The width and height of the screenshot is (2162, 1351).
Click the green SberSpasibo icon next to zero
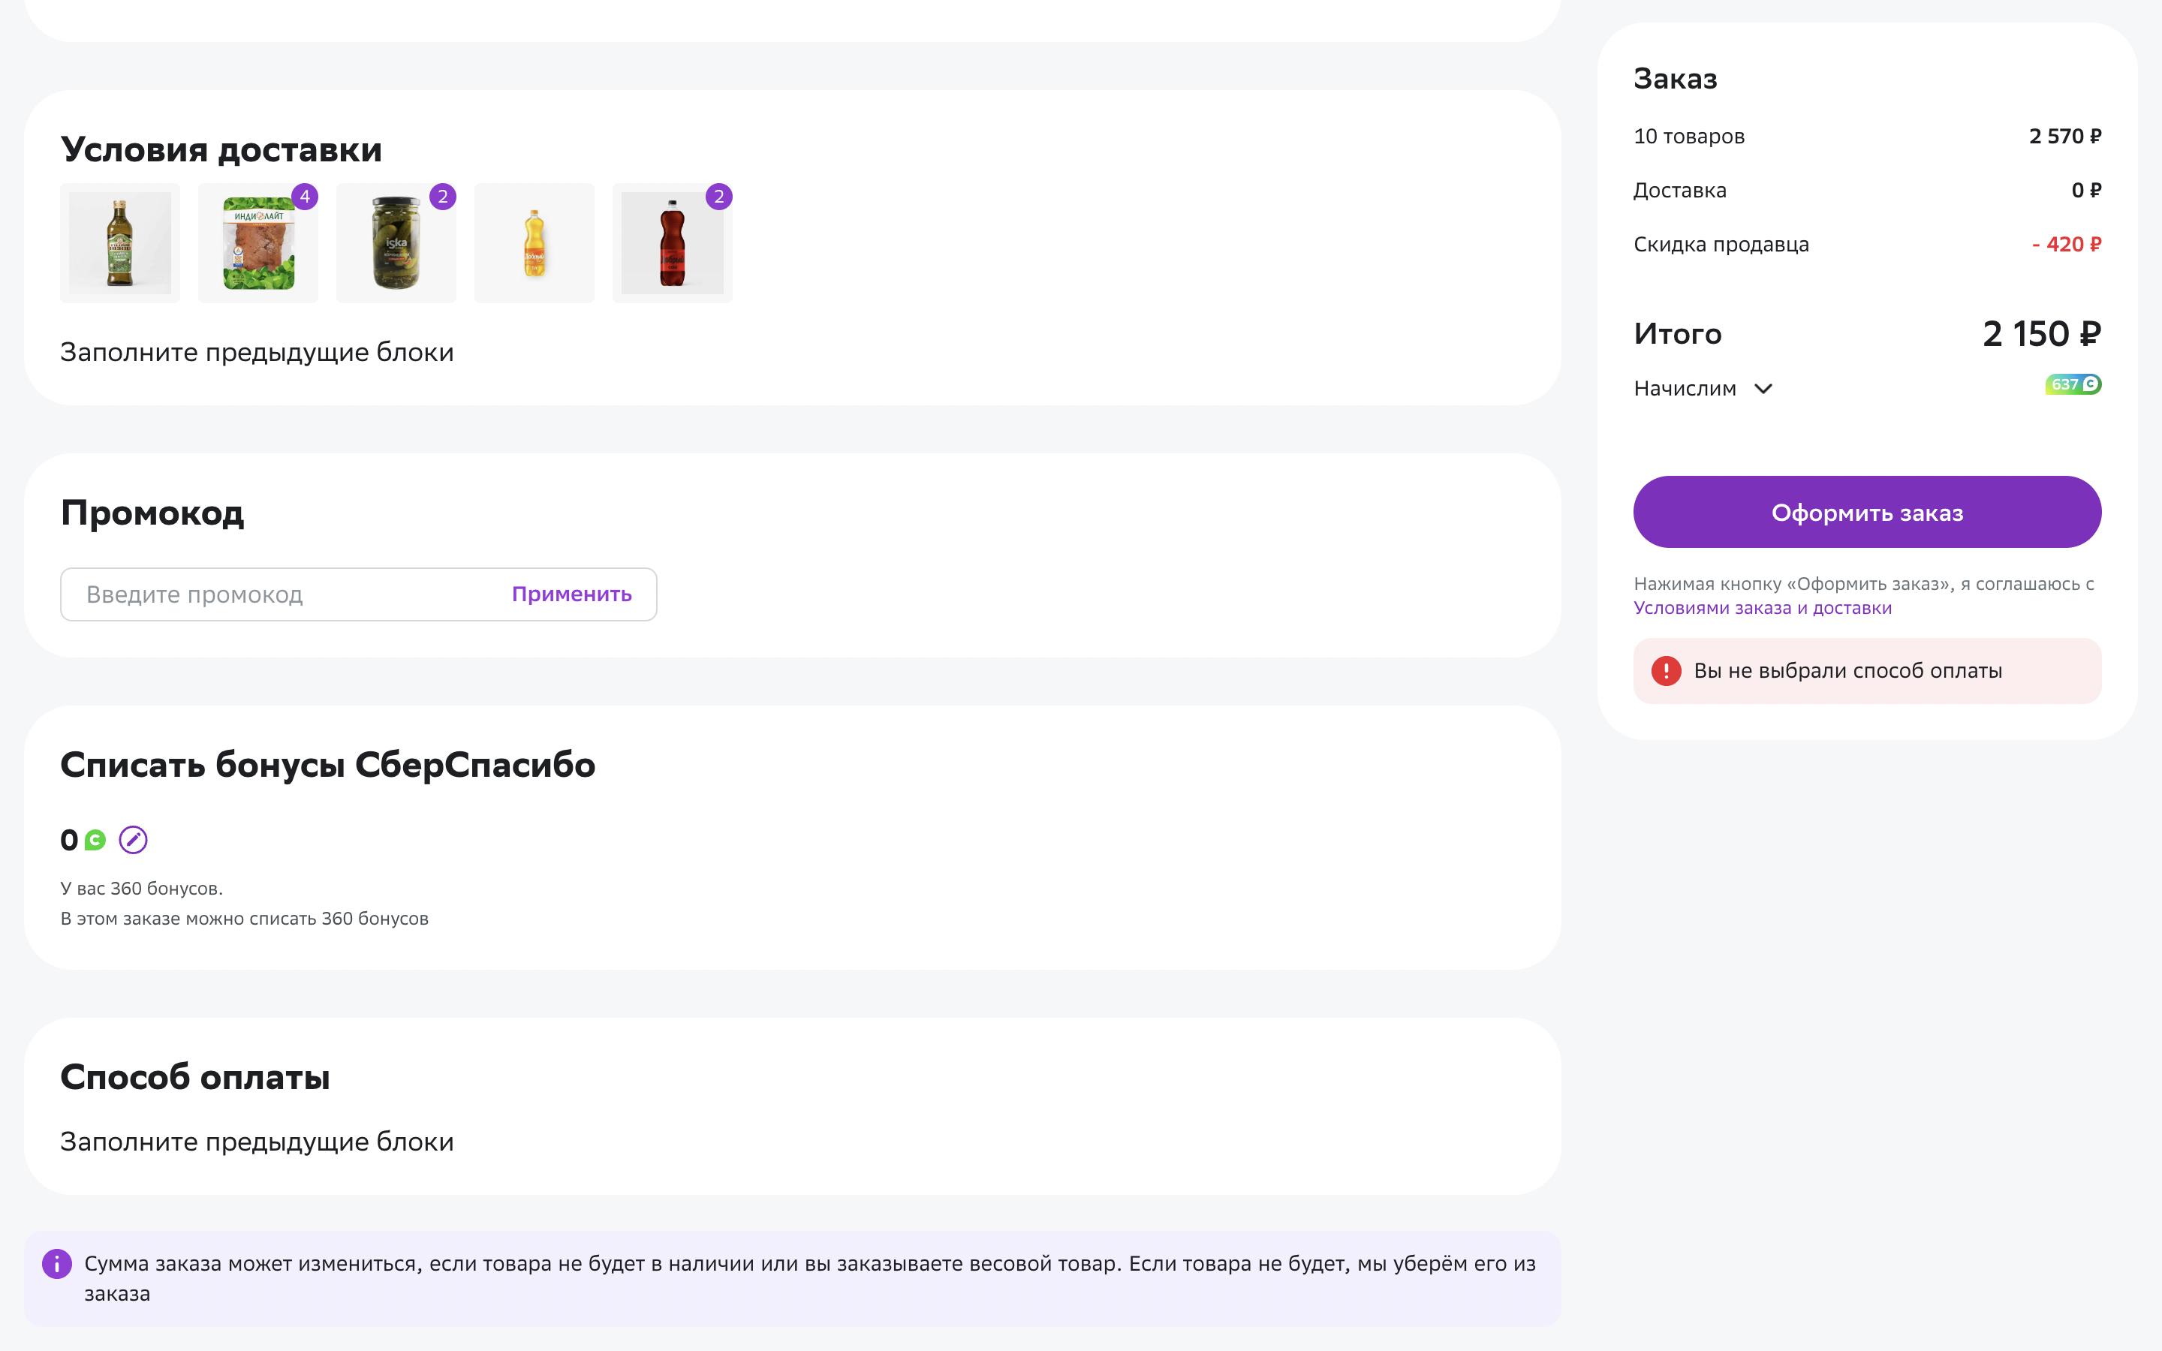click(95, 840)
